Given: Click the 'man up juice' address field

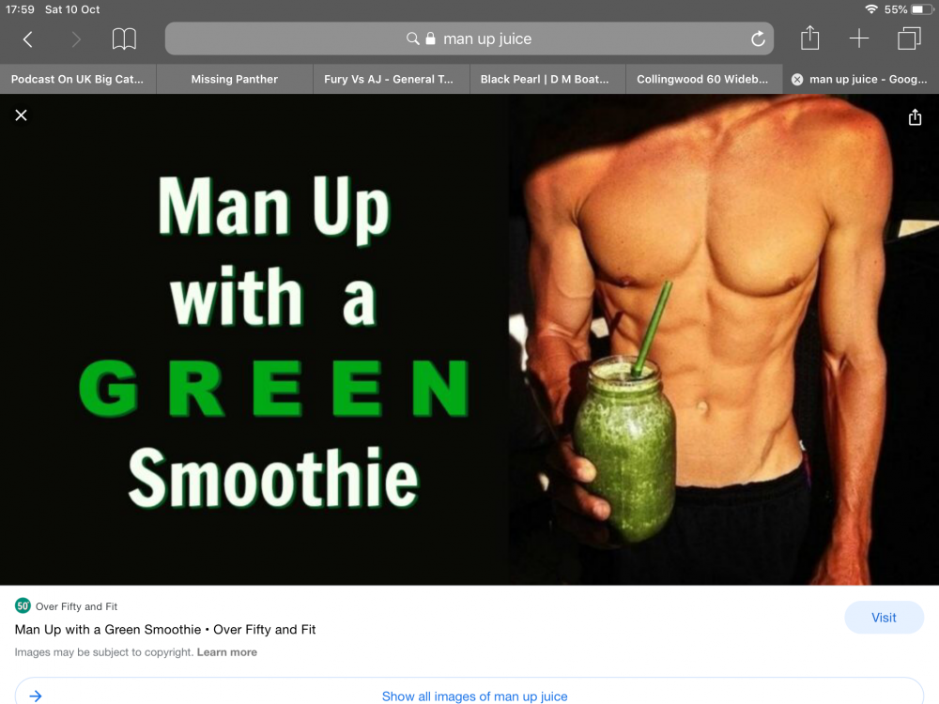Looking at the screenshot, I should coord(469,38).
